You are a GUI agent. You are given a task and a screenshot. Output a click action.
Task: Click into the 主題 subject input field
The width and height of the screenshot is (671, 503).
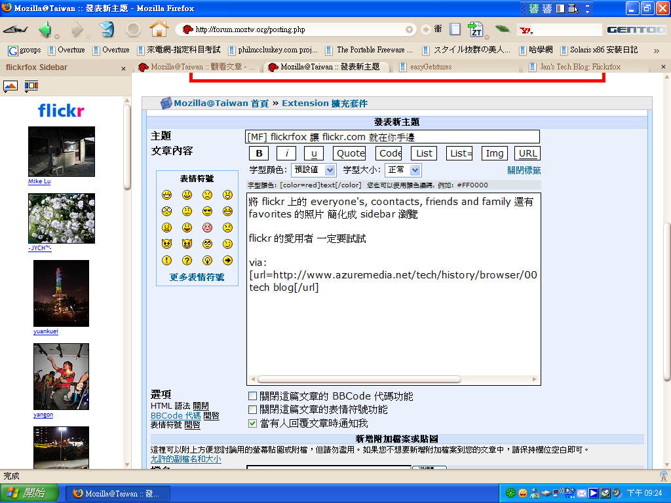393,137
